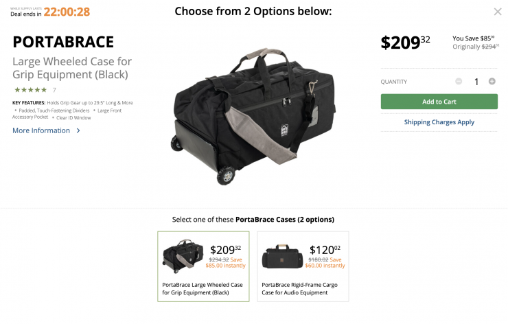This screenshot has width=508, height=324.
Task: Open the Shipping Charges Apply link
Action: tap(439, 122)
